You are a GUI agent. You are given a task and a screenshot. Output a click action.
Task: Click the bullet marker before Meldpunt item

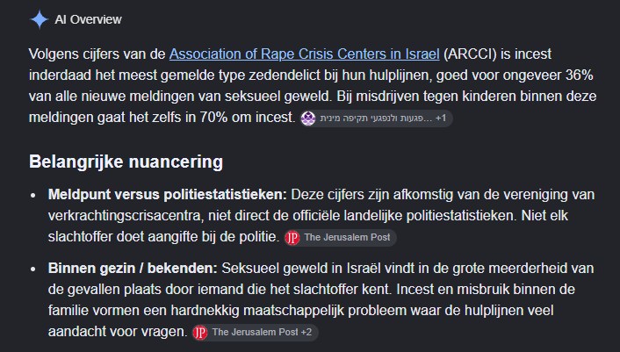[33, 195]
